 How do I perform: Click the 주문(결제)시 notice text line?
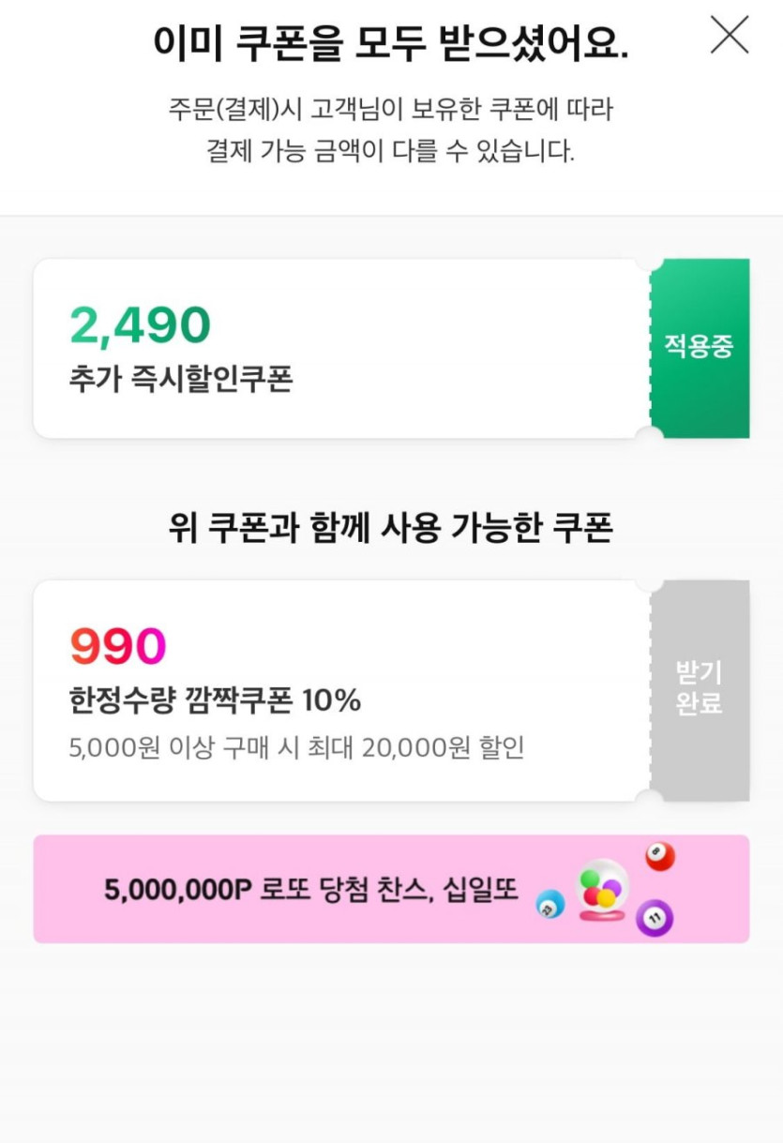[x=390, y=110]
